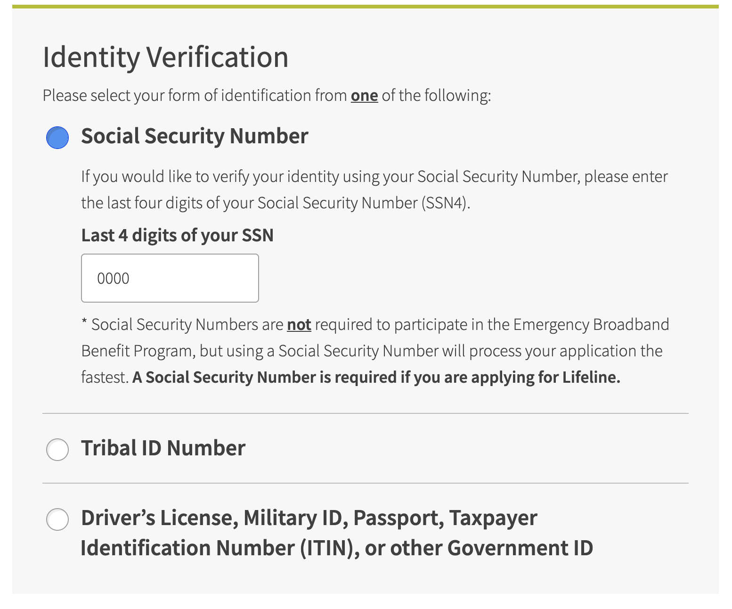
Task: Click the "Emergency Broadband" text in footnote
Action: [x=591, y=325]
